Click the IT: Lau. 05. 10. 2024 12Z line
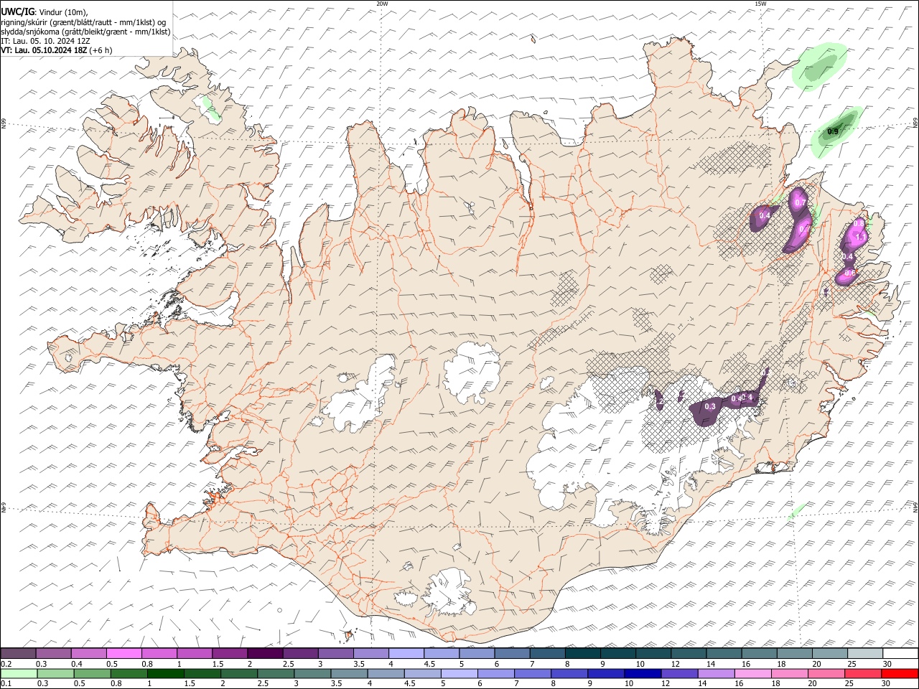 tap(45, 41)
